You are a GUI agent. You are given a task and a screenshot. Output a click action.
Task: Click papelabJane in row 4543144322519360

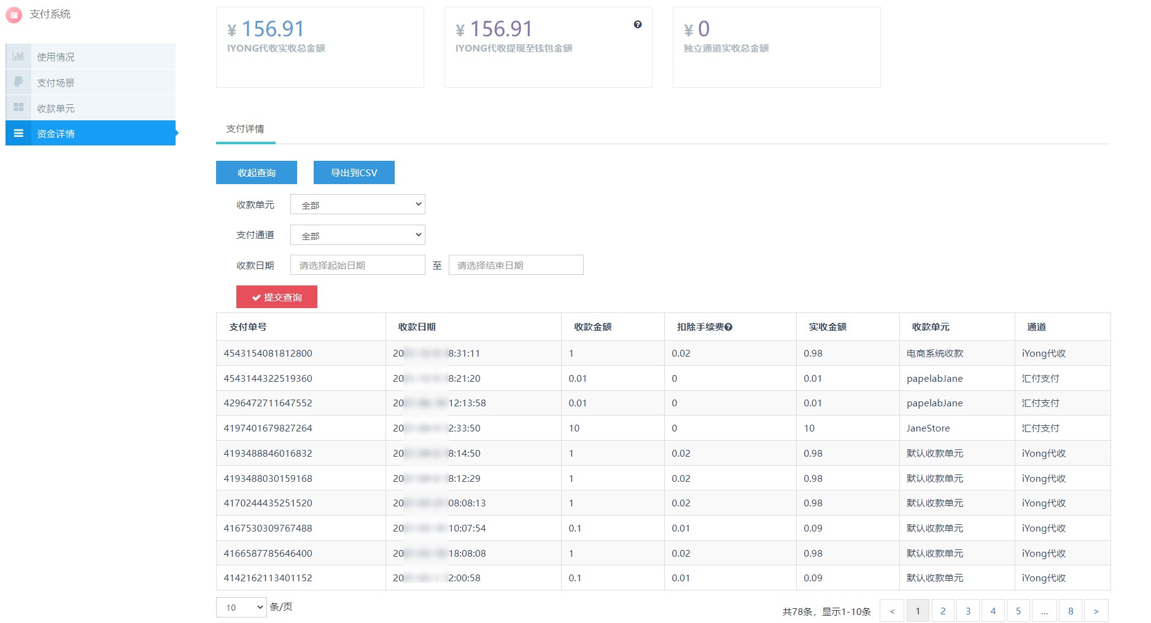coord(934,379)
